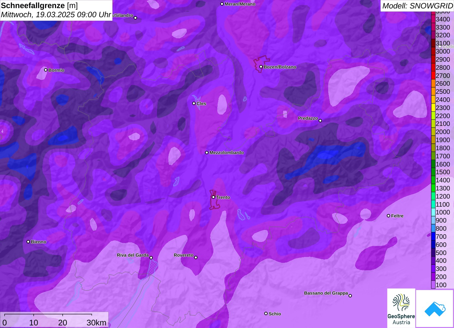Click the 2700 red legend swatch
The image size is (454, 328).
click(x=433, y=75)
